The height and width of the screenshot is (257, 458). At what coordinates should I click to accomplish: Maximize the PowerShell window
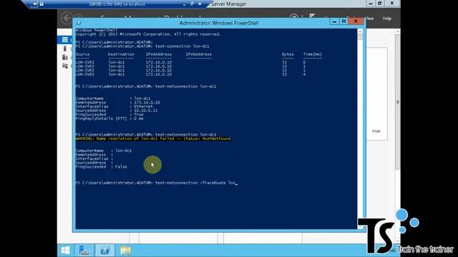click(343, 21)
